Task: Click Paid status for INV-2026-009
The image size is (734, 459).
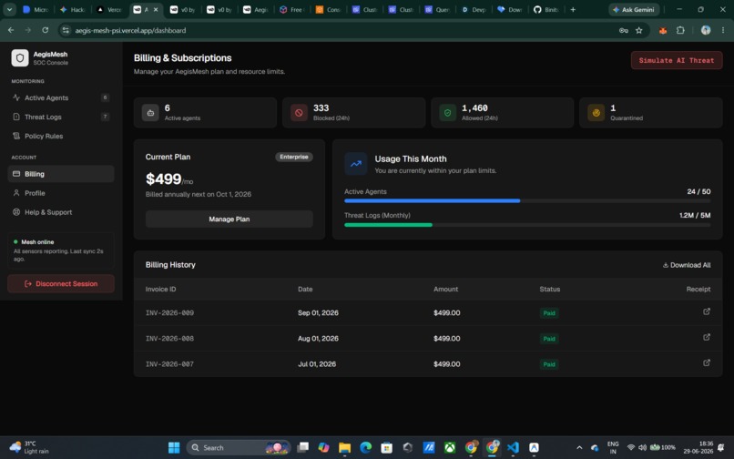Action: [549, 313]
